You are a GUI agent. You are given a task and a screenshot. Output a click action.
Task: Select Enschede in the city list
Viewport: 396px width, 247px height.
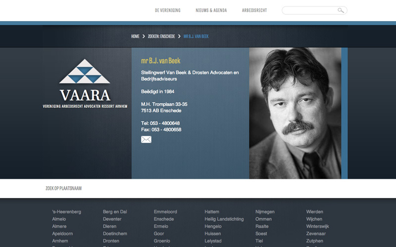[x=164, y=219]
